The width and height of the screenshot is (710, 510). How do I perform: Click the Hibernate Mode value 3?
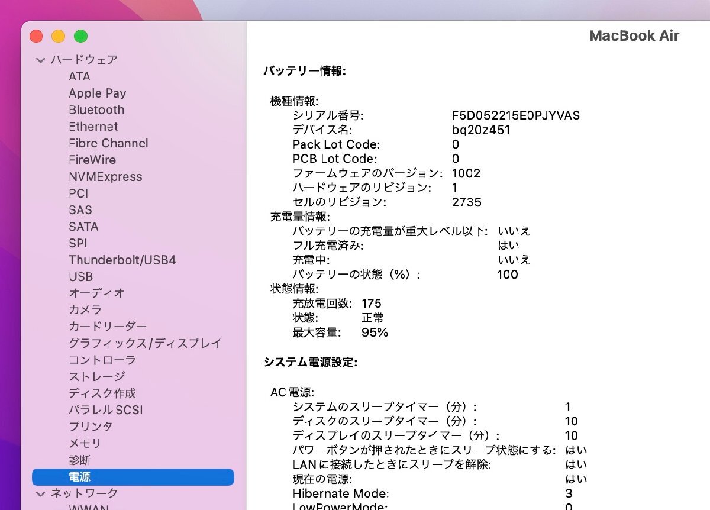[569, 493]
